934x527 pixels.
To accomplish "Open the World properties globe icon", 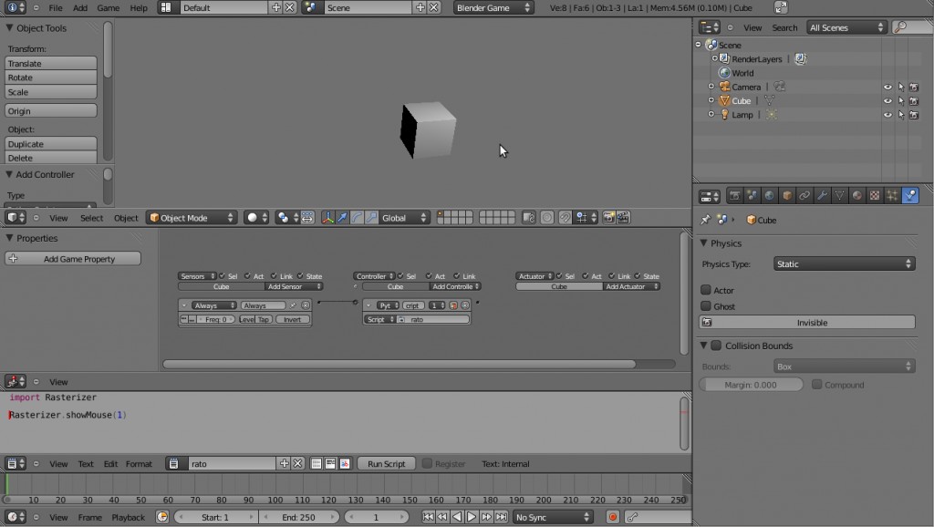I will [x=768, y=194].
